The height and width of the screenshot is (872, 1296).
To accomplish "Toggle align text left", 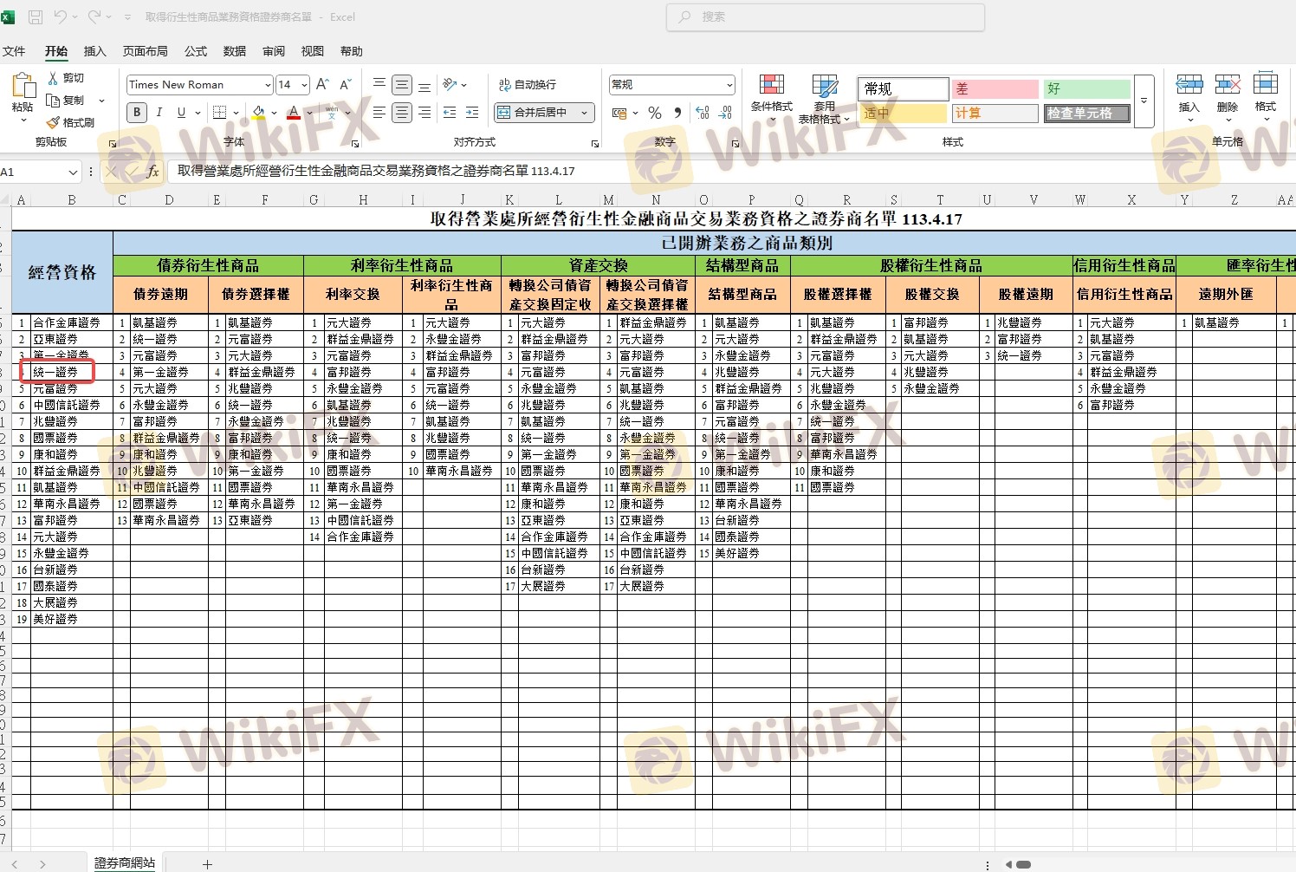I will click(379, 112).
